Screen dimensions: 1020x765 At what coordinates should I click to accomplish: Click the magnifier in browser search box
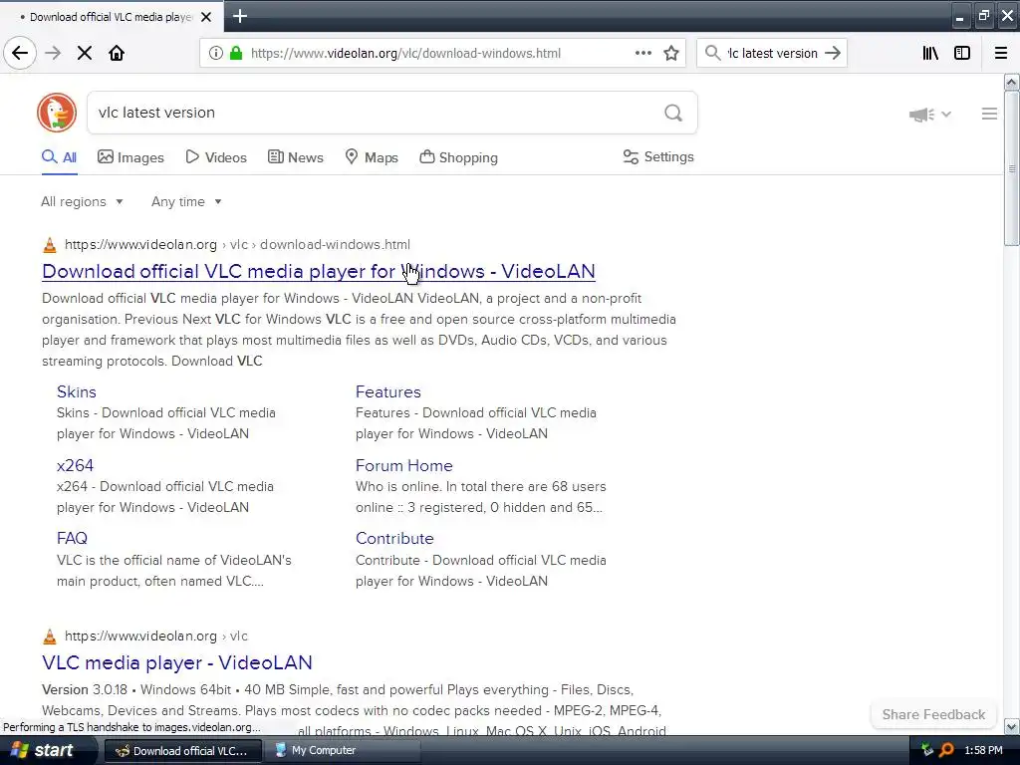(713, 53)
